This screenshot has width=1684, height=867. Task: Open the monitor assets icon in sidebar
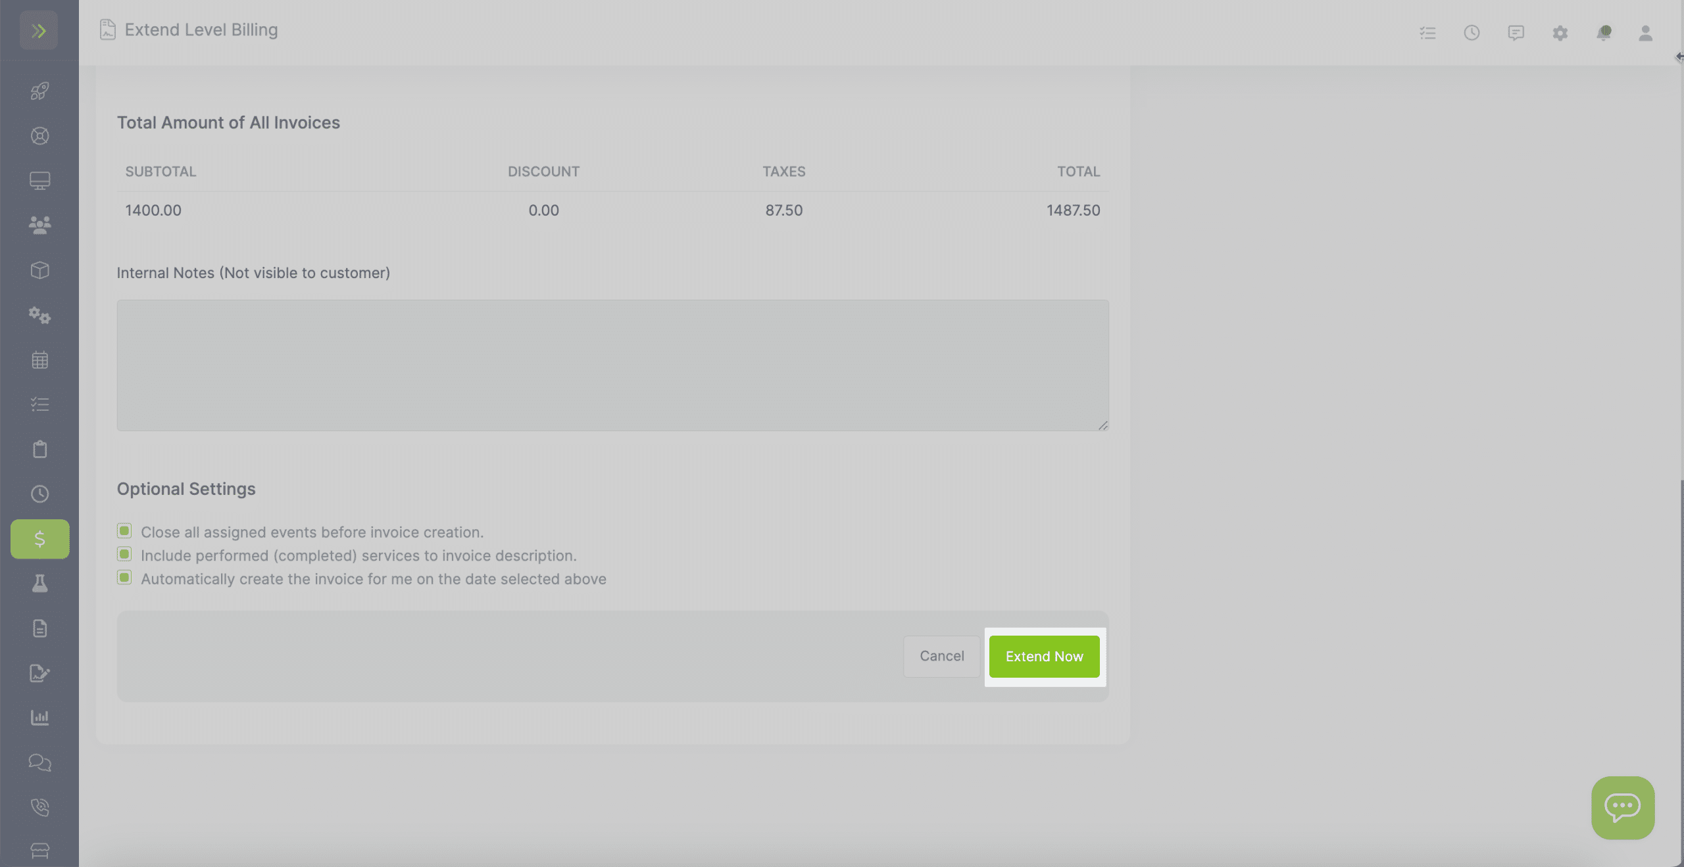click(39, 180)
